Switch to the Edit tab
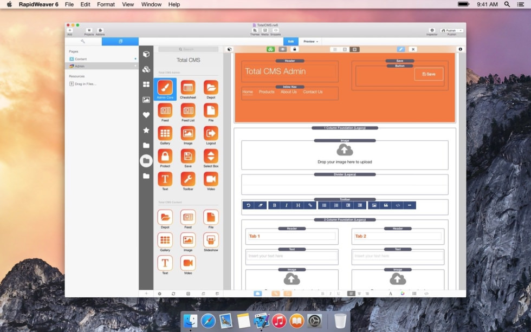531x332 pixels. (291, 42)
